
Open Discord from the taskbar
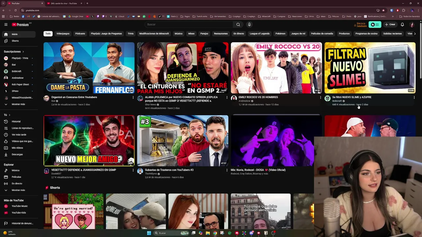click(252, 233)
